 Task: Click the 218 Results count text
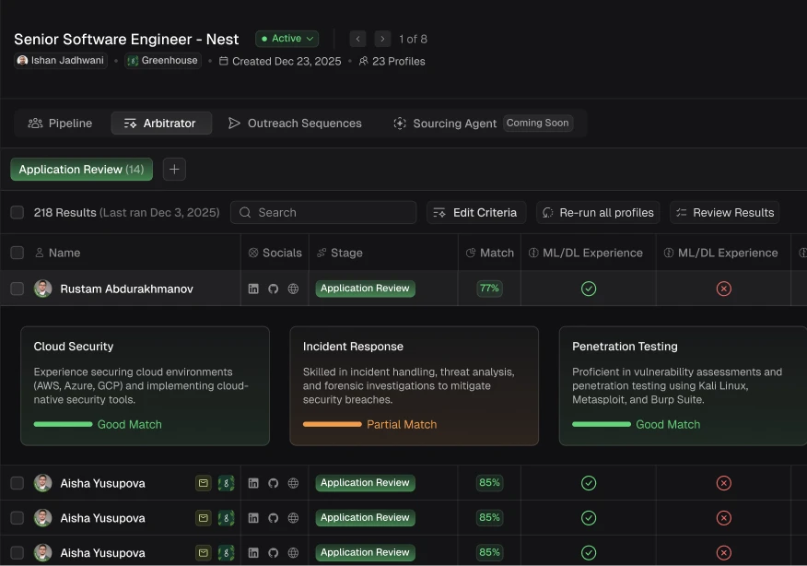click(x=64, y=213)
